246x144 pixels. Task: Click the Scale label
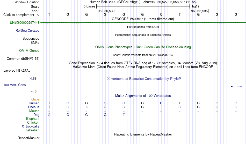pos(35,6)
